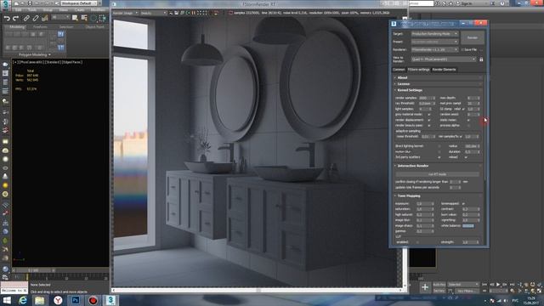Click the Undo arrow in 3ds Max toolbar

tap(7, 18)
